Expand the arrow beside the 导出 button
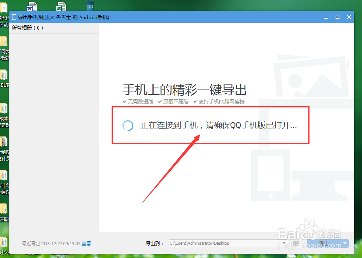362x258 pixels. [x=345, y=243]
